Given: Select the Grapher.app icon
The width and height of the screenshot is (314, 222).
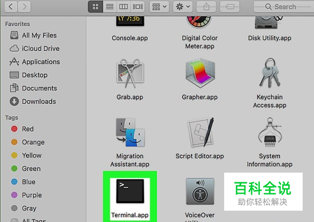Looking at the screenshot, I should (x=200, y=73).
